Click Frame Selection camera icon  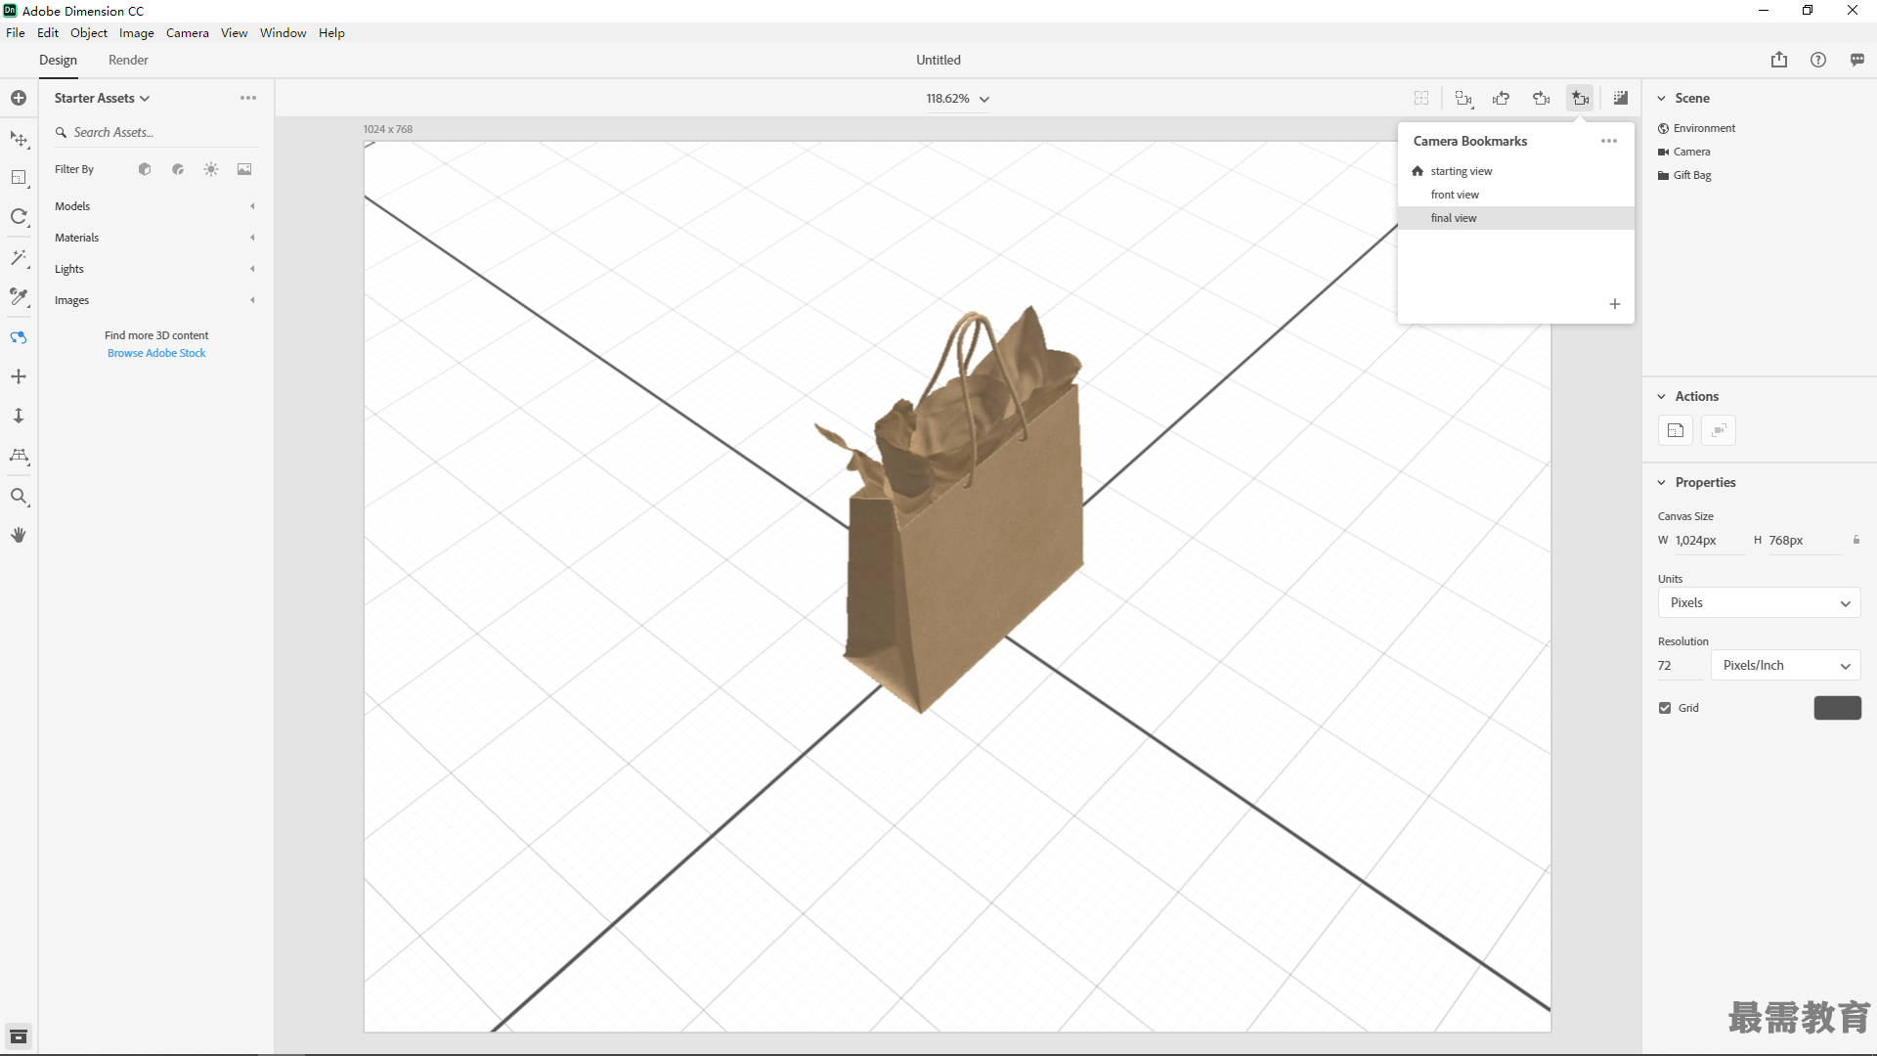click(1463, 98)
